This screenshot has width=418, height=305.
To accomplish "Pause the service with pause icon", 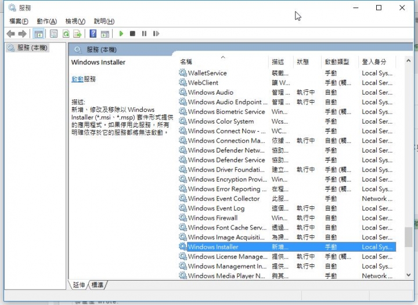I will [144, 34].
